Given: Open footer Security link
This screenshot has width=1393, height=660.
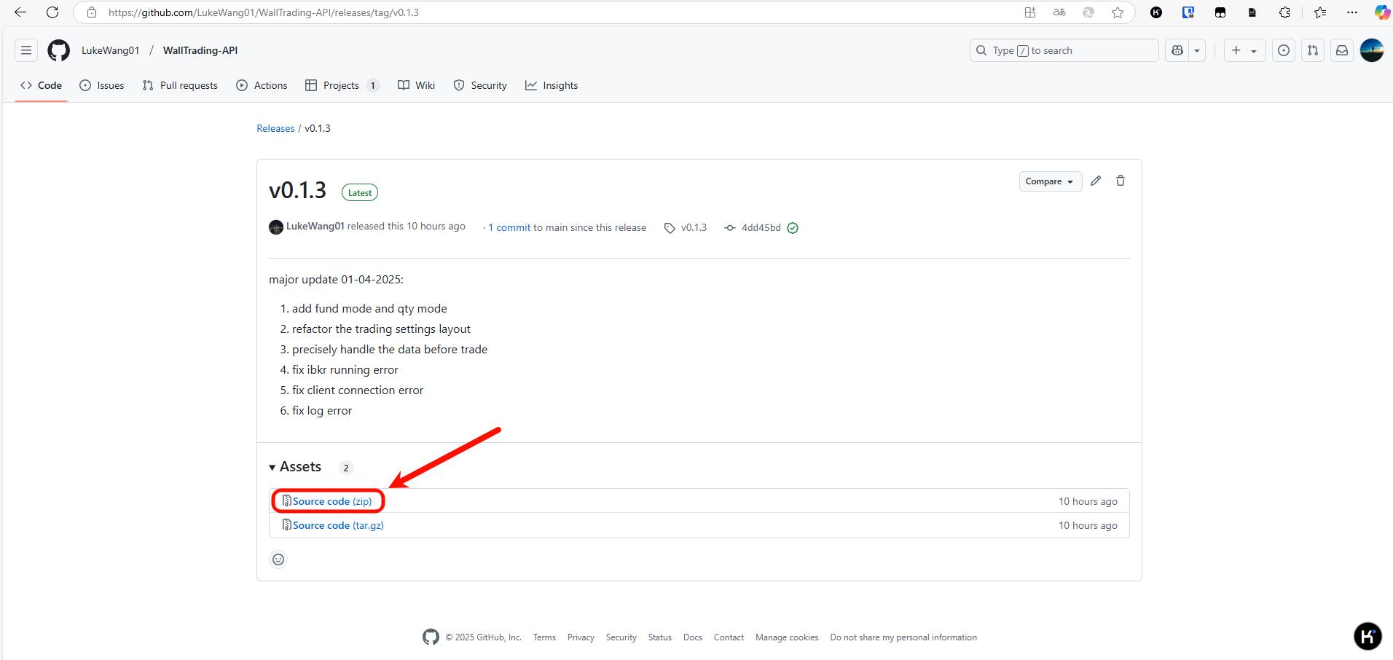Looking at the screenshot, I should (x=621, y=637).
